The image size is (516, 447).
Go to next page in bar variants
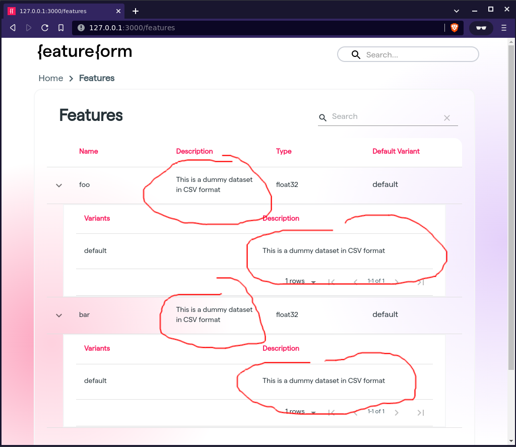[397, 412]
